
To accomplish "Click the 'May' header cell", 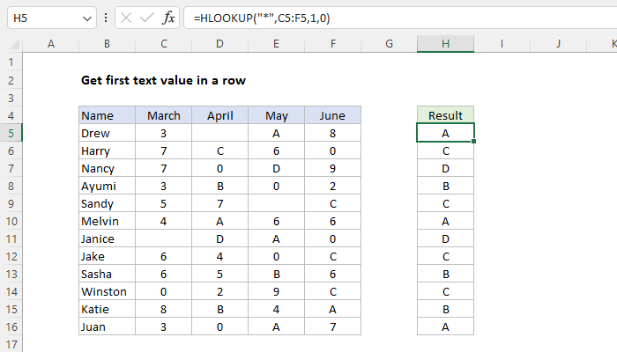I will point(276,115).
